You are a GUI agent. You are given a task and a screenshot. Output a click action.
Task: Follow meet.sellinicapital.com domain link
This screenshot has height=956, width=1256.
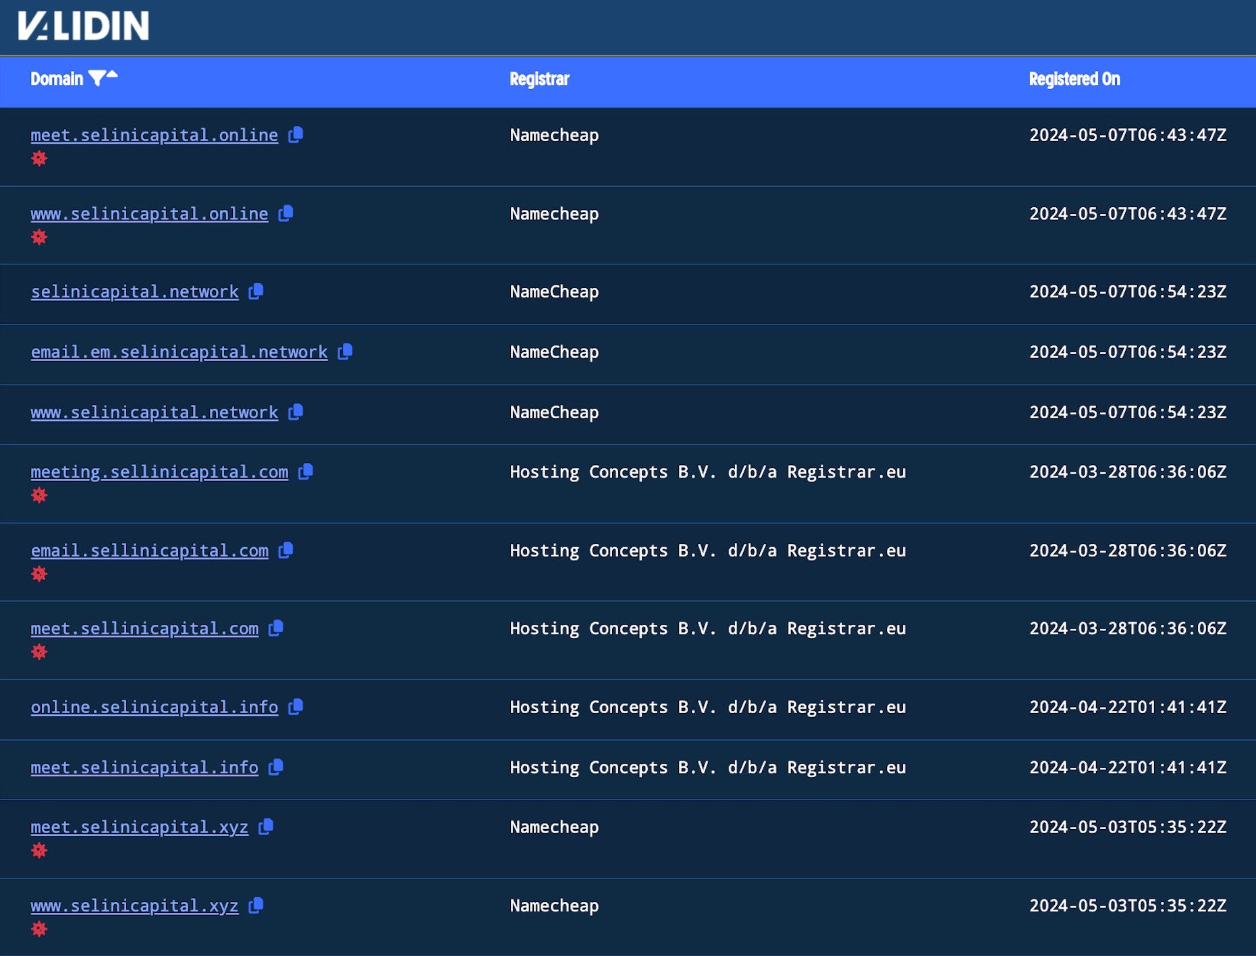pos(144,628)
